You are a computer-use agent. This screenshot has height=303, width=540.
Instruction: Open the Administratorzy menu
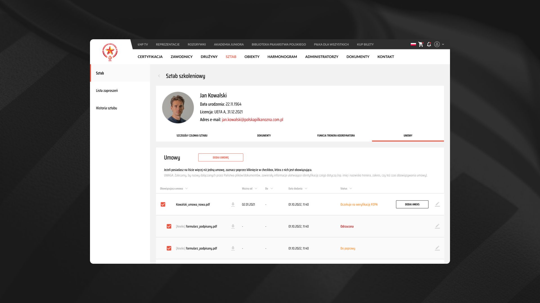[322, 57]
